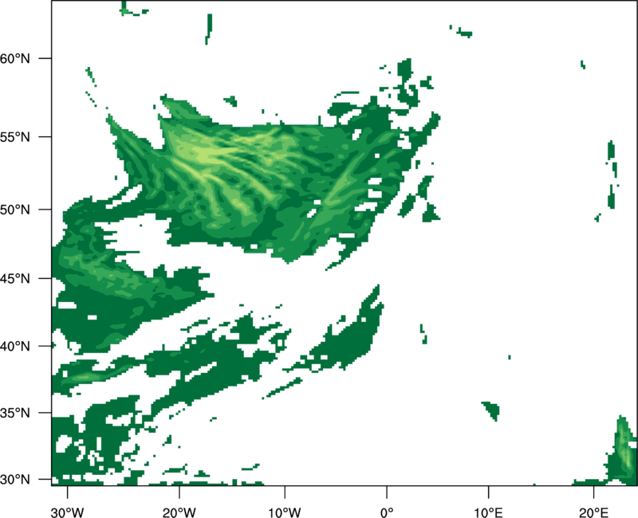Click the 50°N latitude label
Viewport: 638px width, 518px height.
click(x=15, y=210)
